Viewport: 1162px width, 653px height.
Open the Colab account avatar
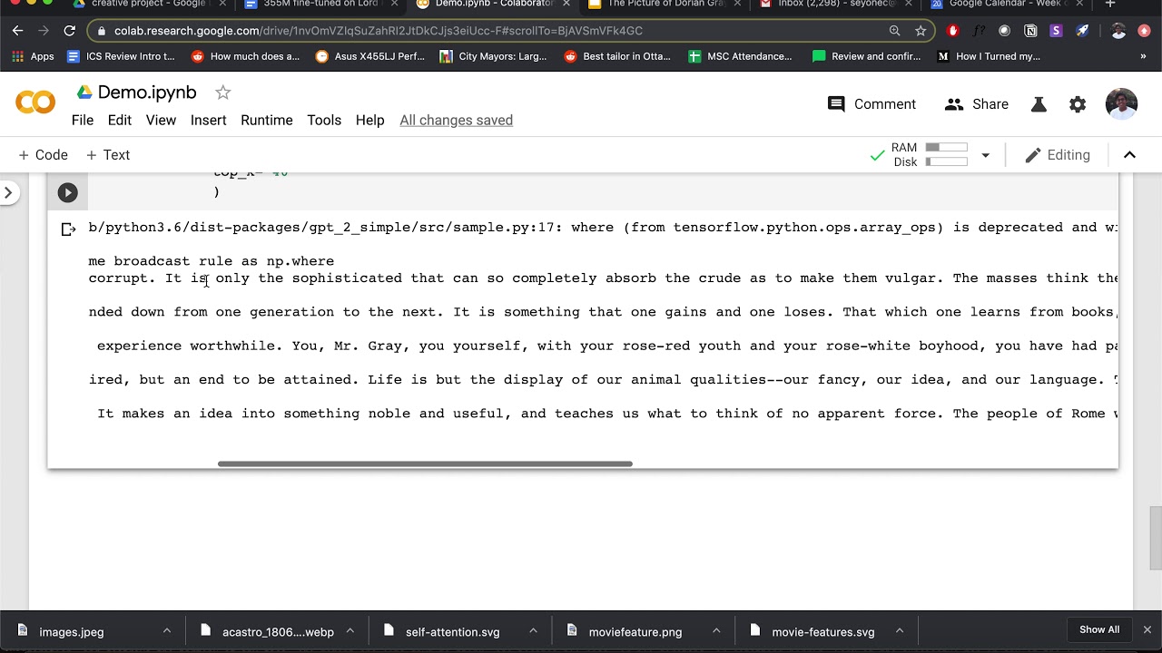tap(1121, 104)
